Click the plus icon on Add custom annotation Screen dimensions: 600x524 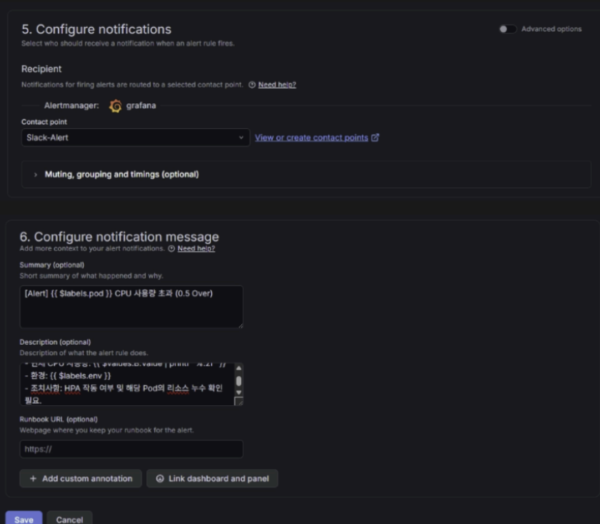point(33,478)
